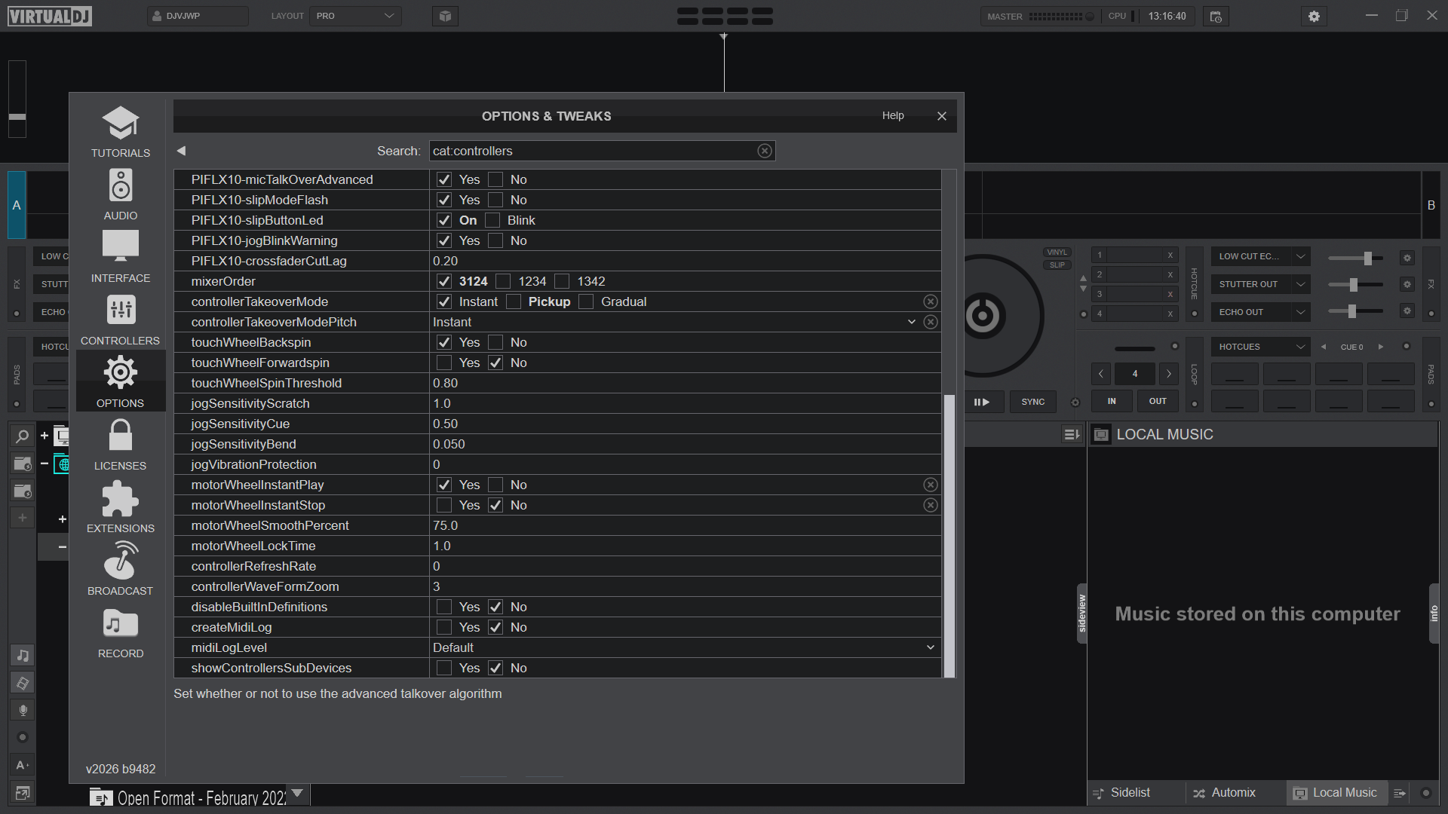Open main settings gear in title bar
The image size is (1448, 814).
pos(1314,16)
